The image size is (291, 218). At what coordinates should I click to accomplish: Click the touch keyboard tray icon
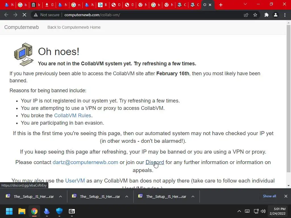(247, 211)
